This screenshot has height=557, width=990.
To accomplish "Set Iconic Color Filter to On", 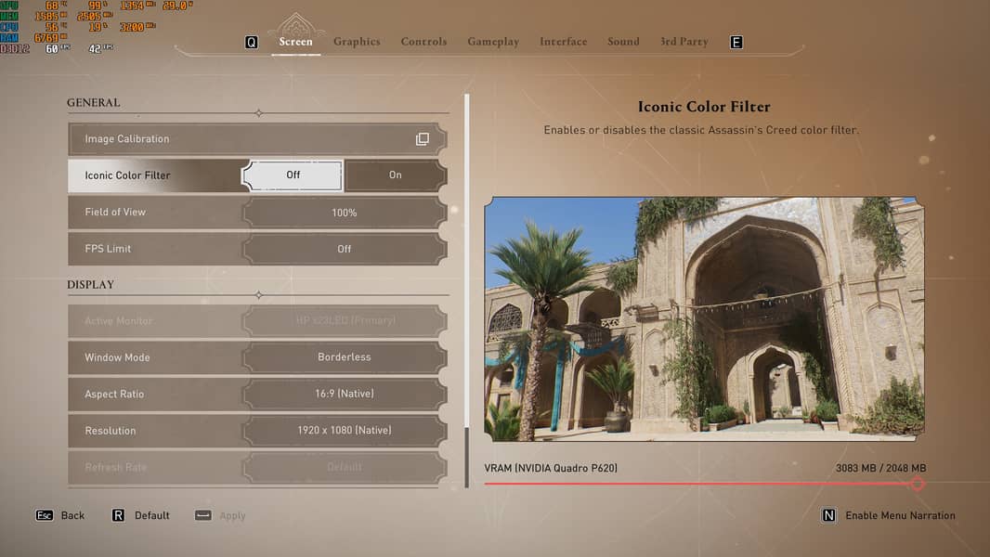I will coord(396,175).
